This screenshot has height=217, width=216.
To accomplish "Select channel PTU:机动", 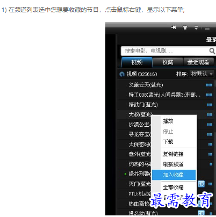I will 140,194.
